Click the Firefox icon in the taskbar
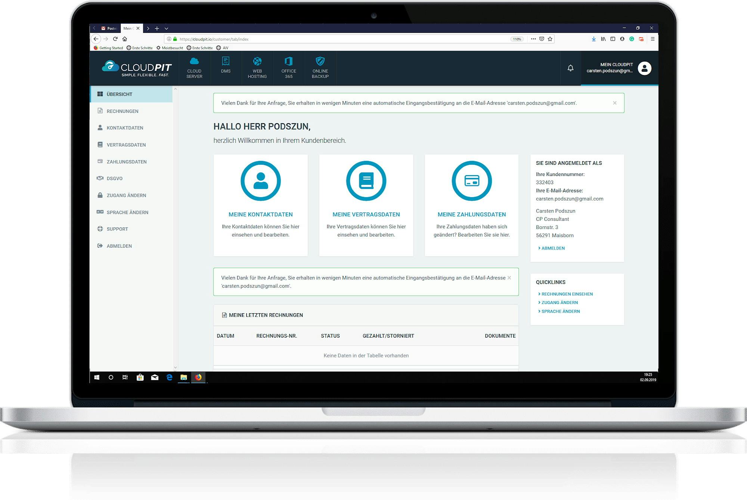The height and width of the screenshot is (500, 747). (198, 378)
